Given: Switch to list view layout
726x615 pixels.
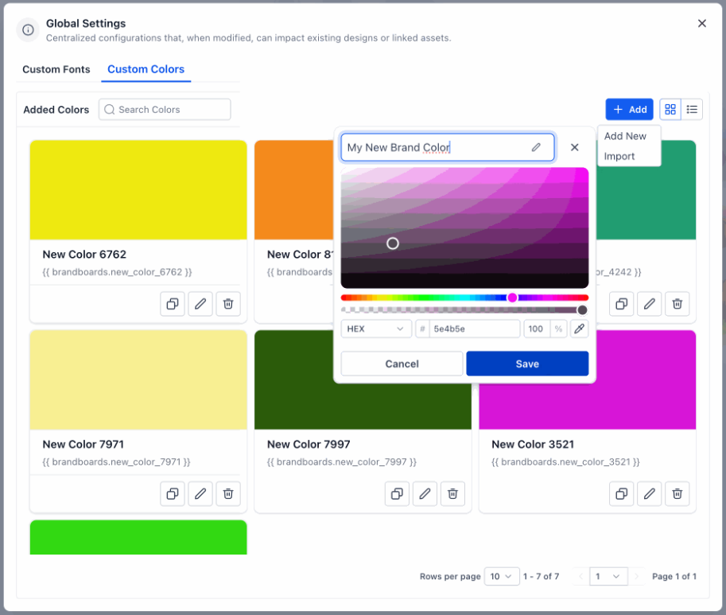Looking at the screenshot, I should (692, 110).
